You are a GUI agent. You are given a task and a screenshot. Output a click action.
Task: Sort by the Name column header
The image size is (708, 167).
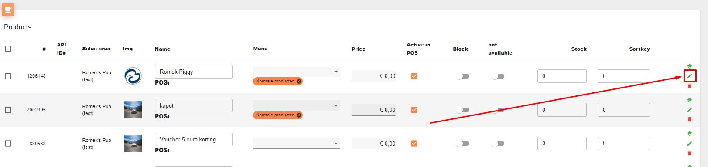click(x=163, y=49)
